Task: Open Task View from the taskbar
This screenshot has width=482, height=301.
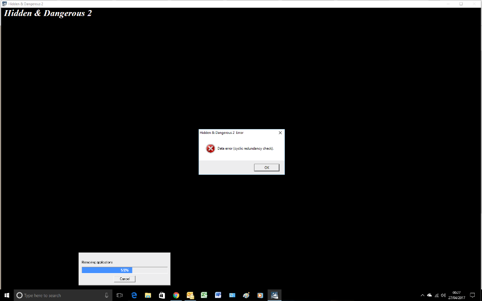Action: click(x=120, y=295)
